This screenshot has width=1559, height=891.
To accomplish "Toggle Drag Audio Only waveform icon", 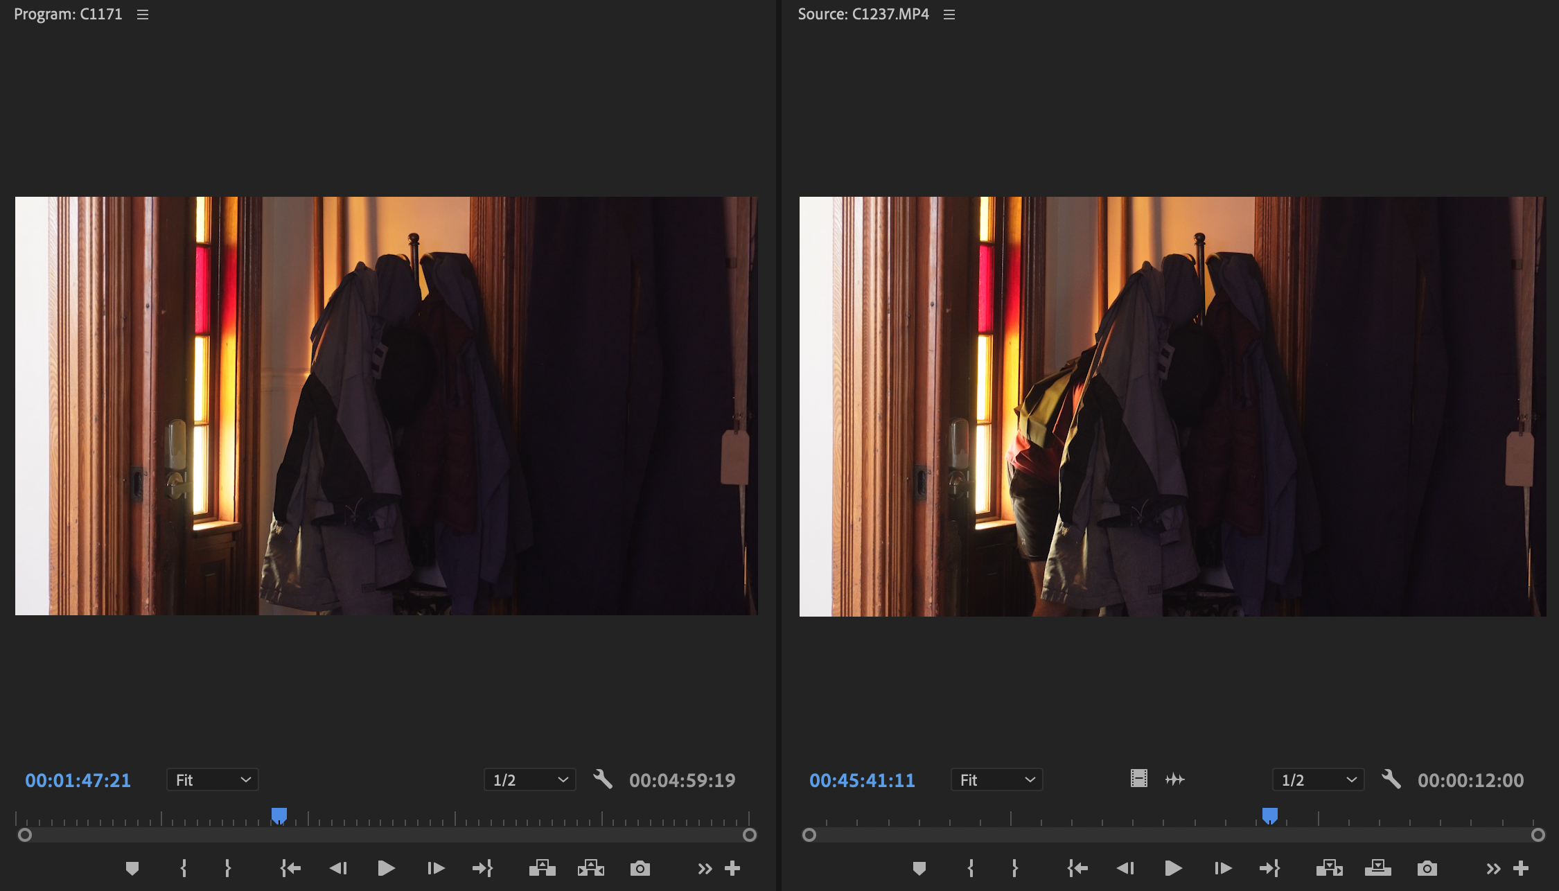I will coord(1175,779).
